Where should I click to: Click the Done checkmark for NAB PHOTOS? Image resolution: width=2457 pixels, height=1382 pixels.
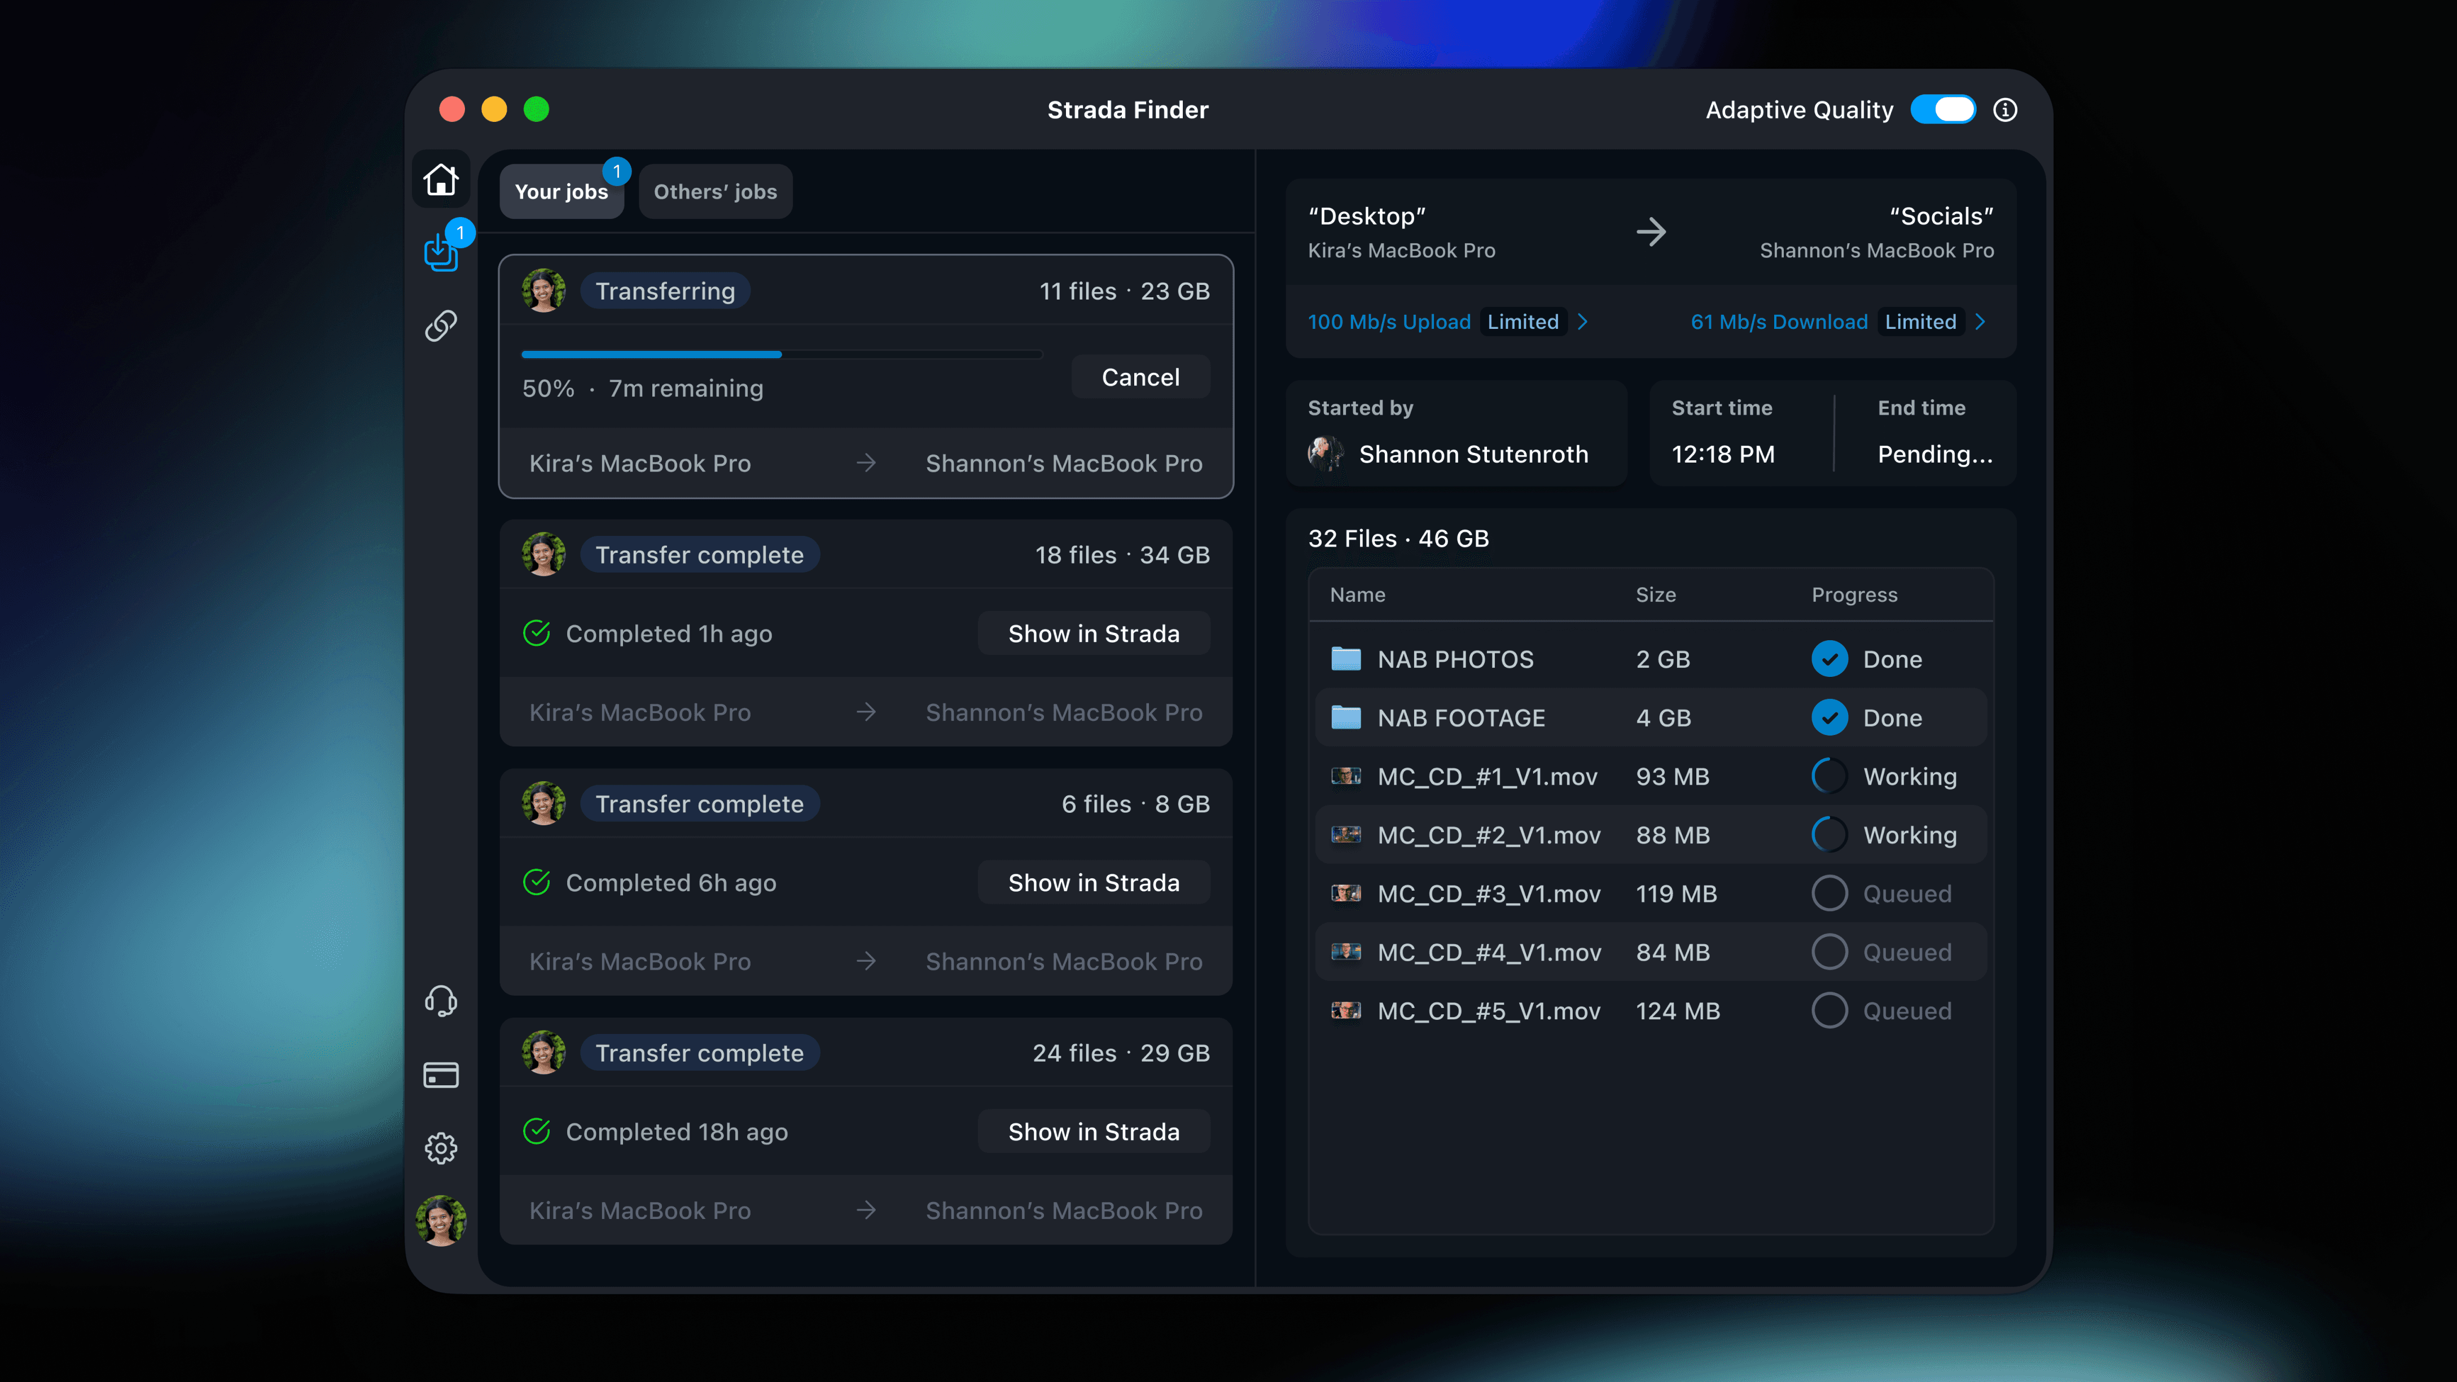coord(1829,659)
